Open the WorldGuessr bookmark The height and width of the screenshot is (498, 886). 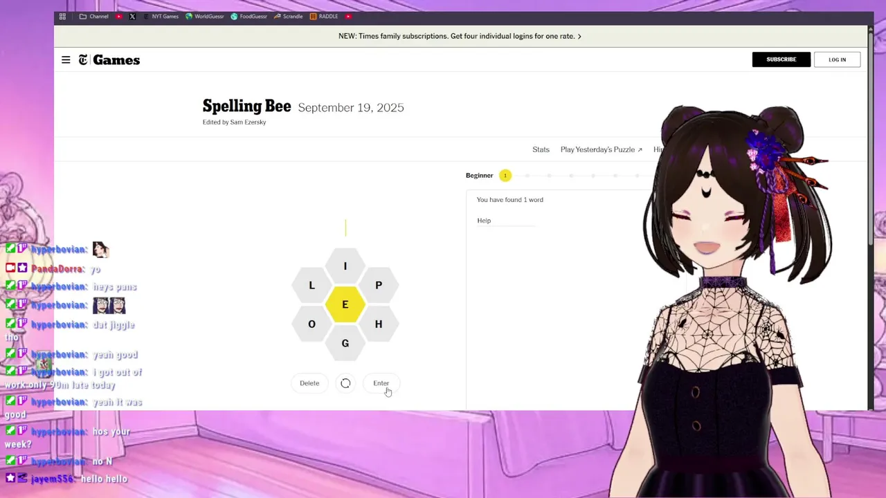click(205, 17)
